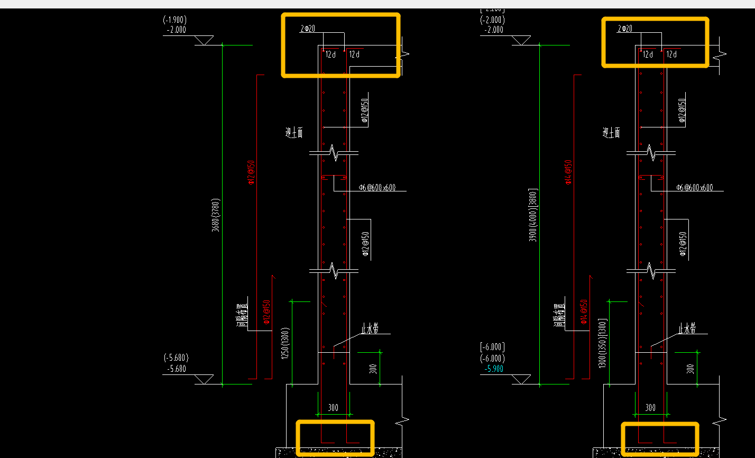755x458 pixels.
Task: Select short red "Φ12@150" next to 间隔布置
Action: 267,312
